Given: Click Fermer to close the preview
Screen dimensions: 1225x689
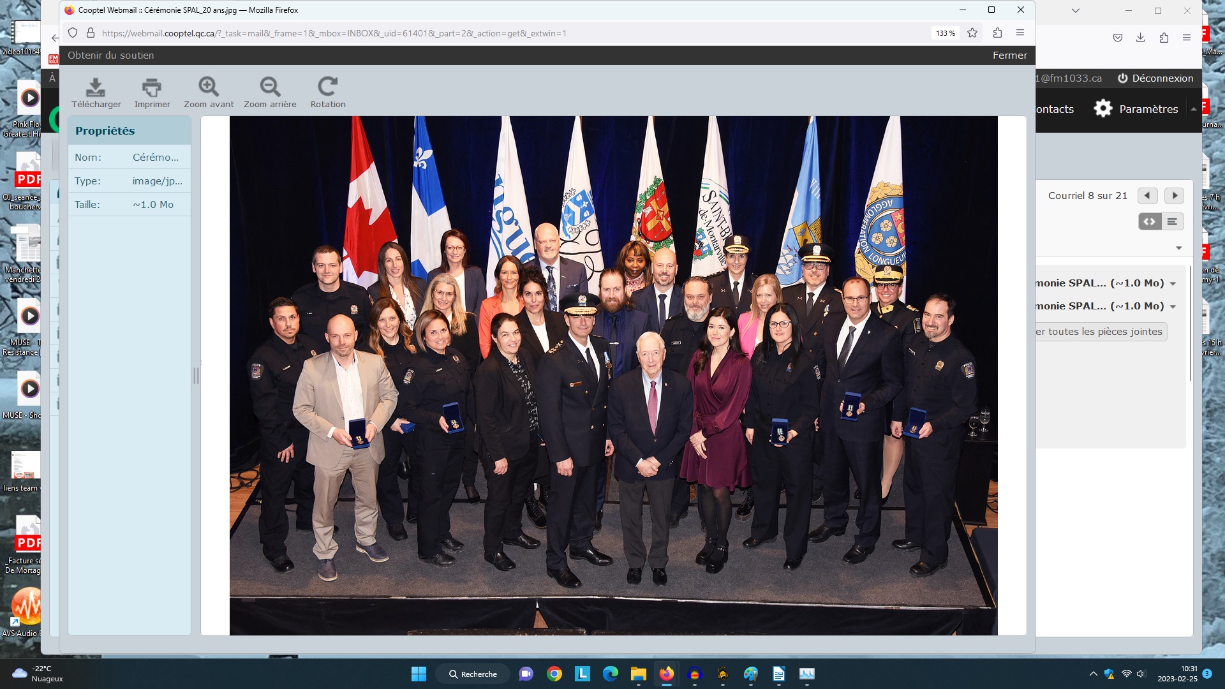Looking at the screenshot, I should pos(1009,56).
